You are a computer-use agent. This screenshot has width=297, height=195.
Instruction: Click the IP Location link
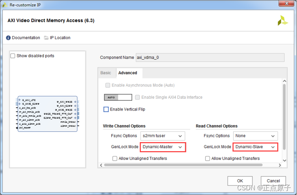tap(60, 38)
